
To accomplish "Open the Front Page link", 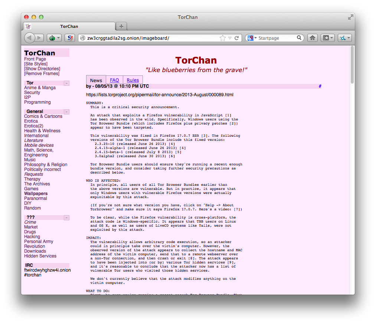I will coord(35,59).
